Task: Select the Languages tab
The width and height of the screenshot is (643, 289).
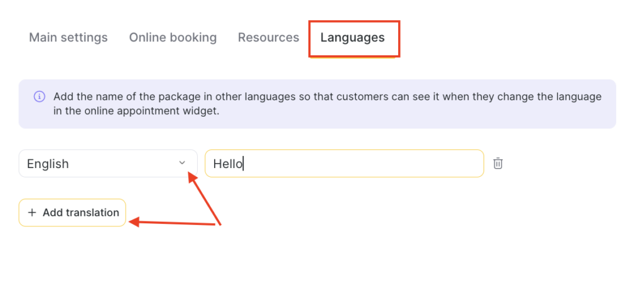Action: point(352,38)
